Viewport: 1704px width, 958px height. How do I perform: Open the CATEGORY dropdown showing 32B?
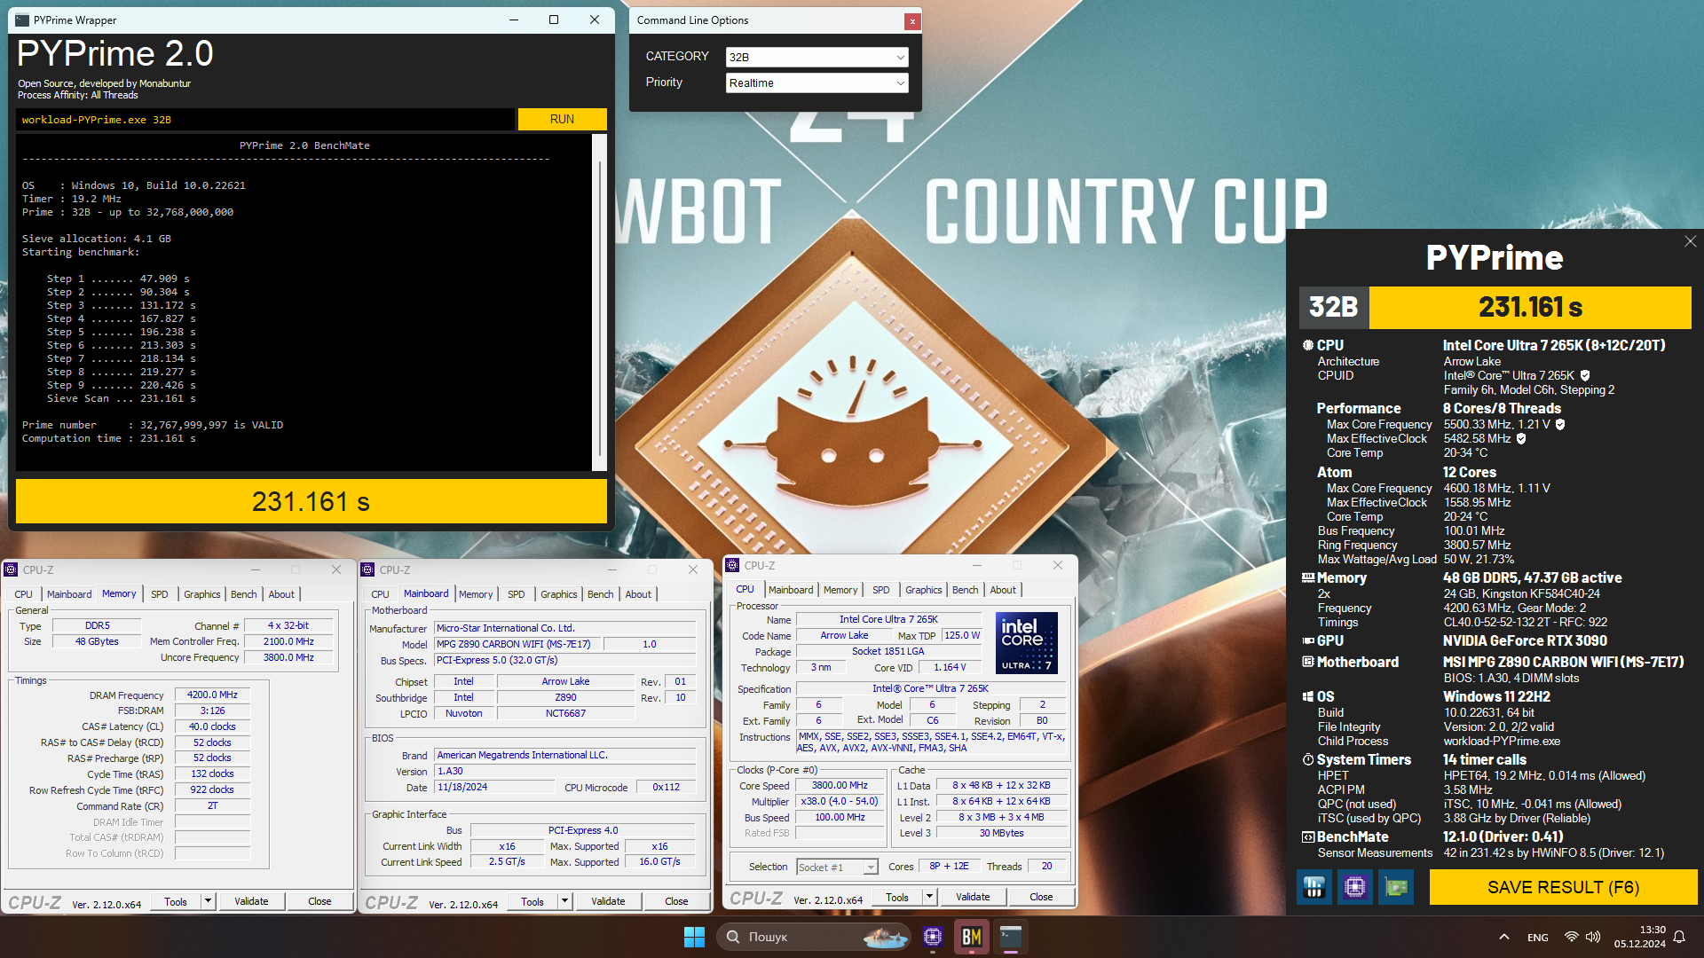(x=816, y=57)
